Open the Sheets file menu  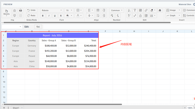click(x=6, y=13)
